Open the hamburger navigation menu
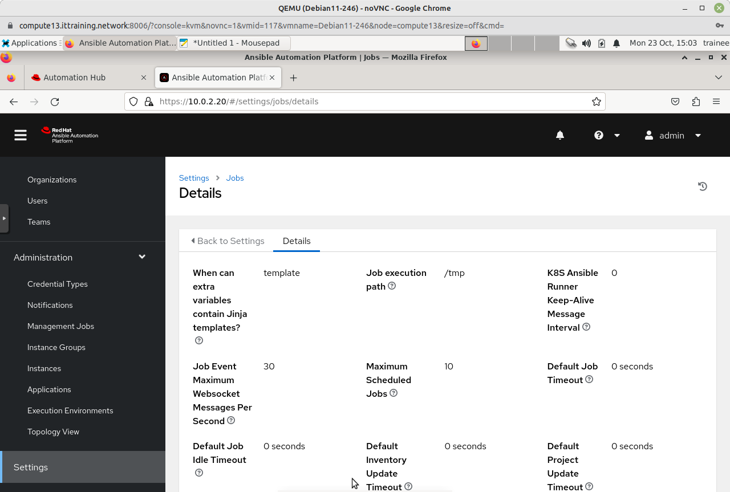Image resolution: width=730 pixels, height=492 pixels. [x=21, y=135]
